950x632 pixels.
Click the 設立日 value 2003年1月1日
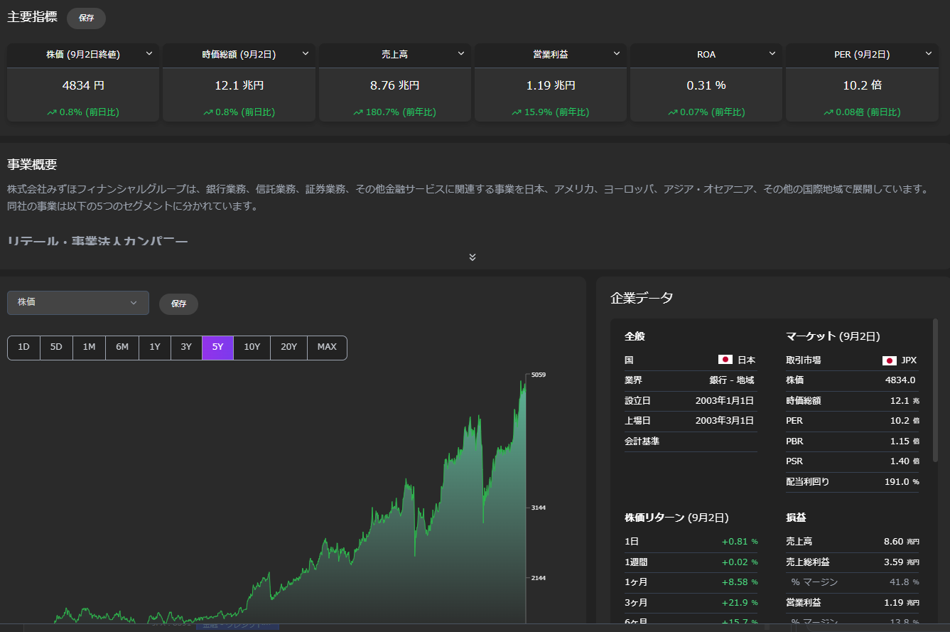point(725,401)
